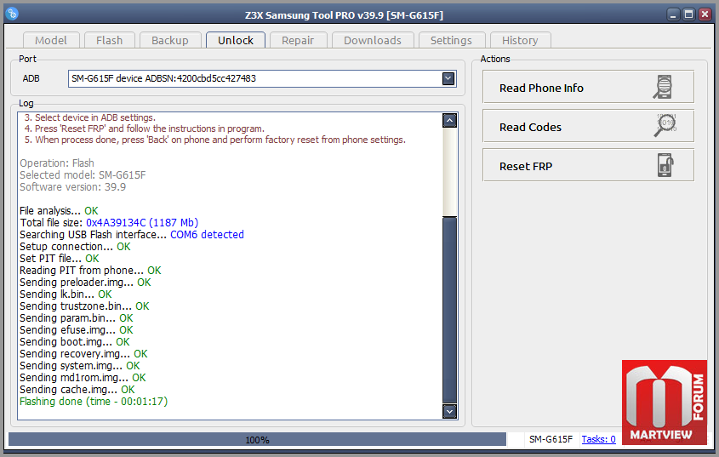
Task: Click the 'Sending md1rom.img... OK' line
Action: coord(83,378)
